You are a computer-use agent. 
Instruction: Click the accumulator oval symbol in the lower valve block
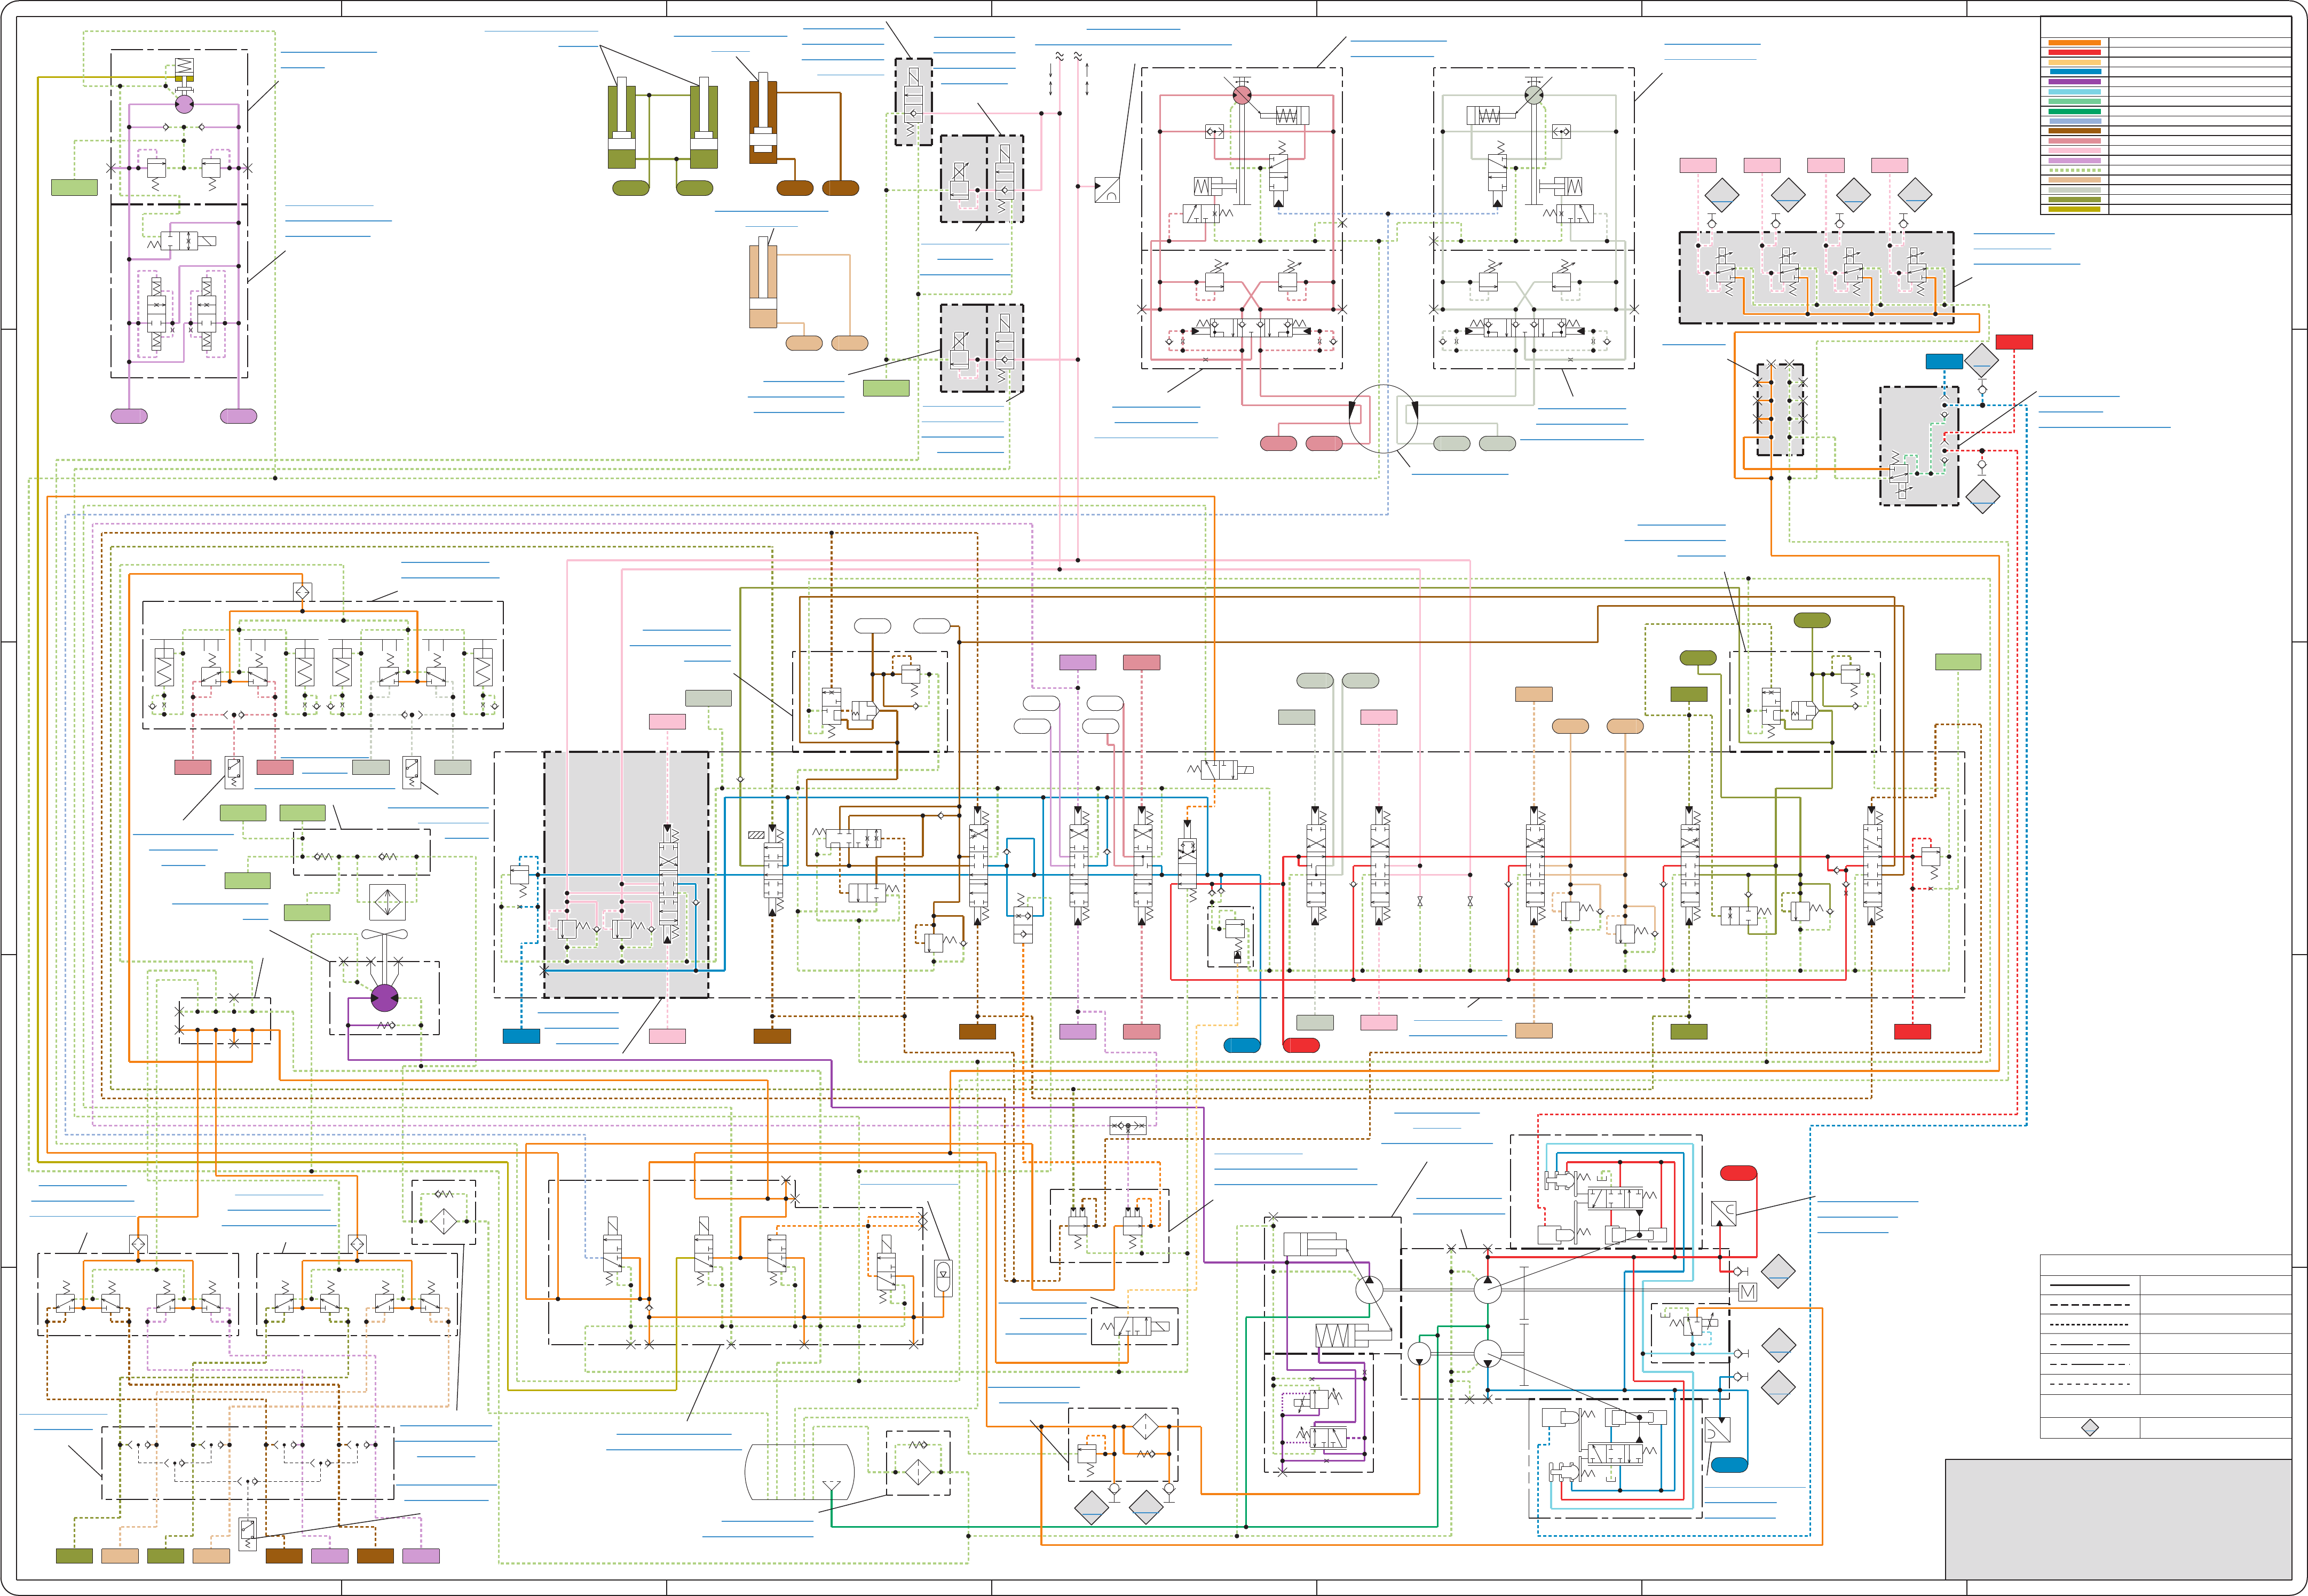click(943, 1278)
